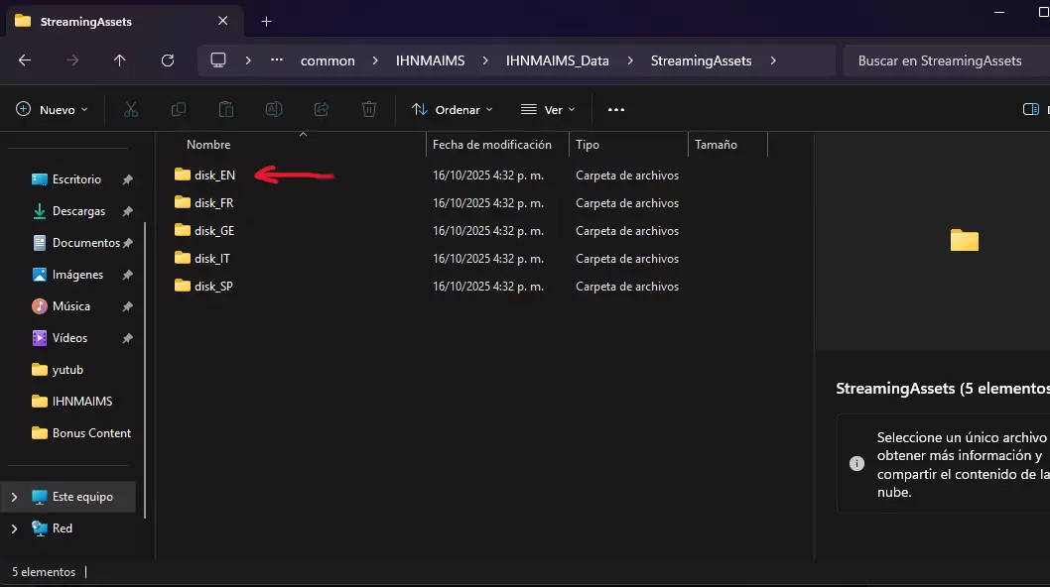This screenshot has height=587, width=1050.
Task: Click the Copy icon in toolbar
Action: [x=178, y=109]
